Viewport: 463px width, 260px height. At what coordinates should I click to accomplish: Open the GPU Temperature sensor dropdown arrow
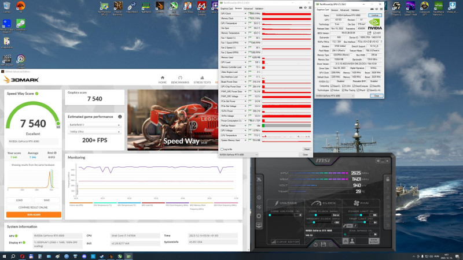coord(245,23)
